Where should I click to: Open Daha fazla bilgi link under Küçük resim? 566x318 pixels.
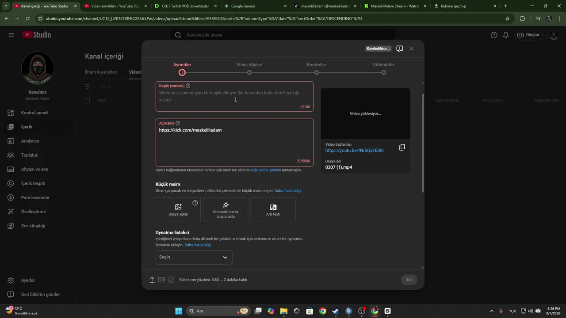pyautogui.click(x=287, y=191)
